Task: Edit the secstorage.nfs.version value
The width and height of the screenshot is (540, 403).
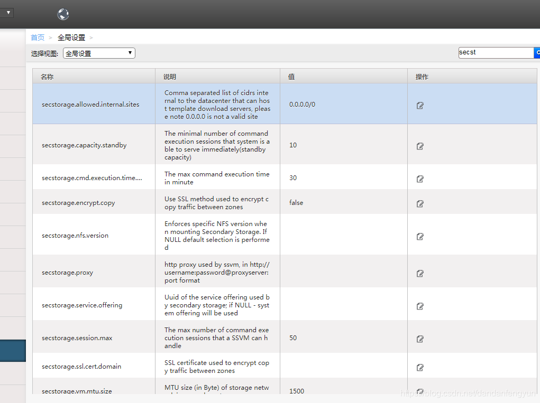Action: [420, 236]
